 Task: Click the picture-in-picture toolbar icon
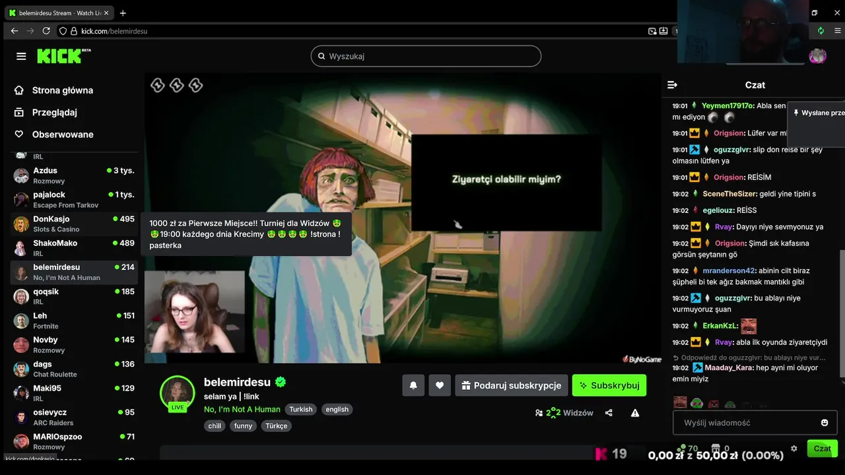pyautogui.click(x=652, y=31)
